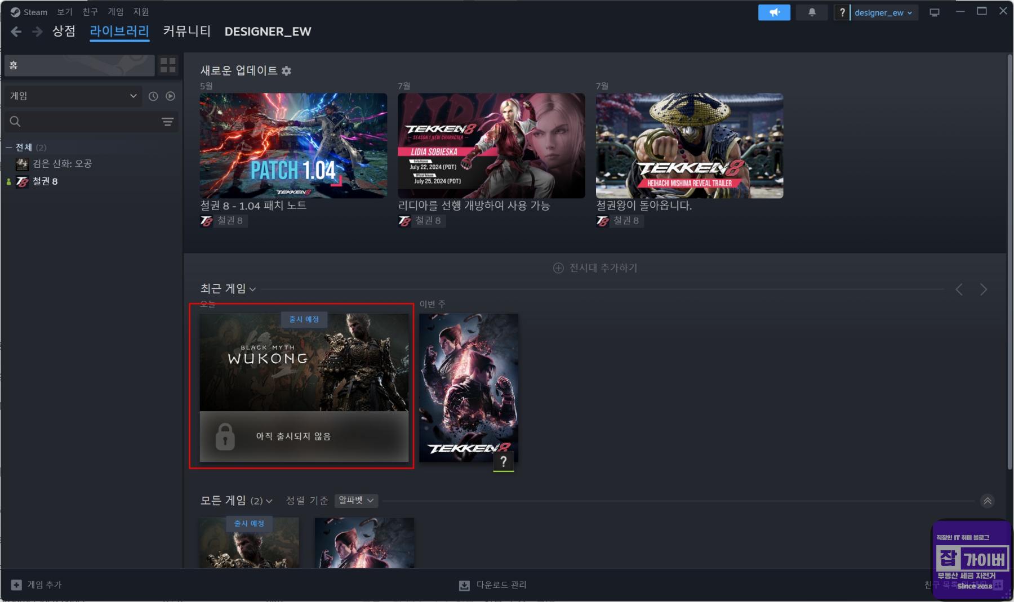
Task: Click the Tekken 8 cover in 모든 게임
Action: click(x=364, y=543)
